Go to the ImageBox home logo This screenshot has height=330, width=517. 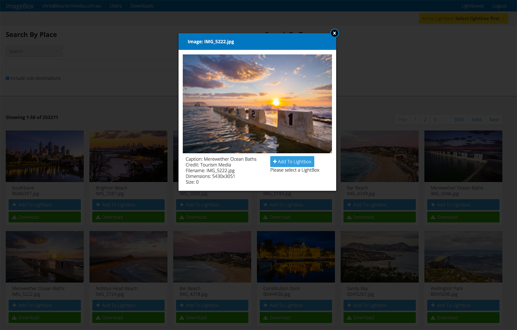[20, 6]
